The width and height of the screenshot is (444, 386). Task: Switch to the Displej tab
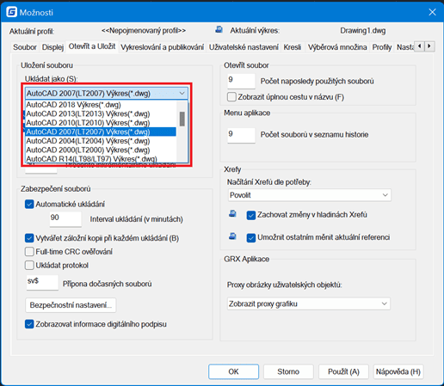(52, 47)
